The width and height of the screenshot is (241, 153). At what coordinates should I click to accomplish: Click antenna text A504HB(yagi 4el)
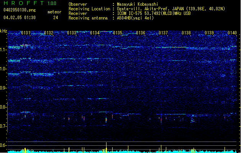point(135,18)
